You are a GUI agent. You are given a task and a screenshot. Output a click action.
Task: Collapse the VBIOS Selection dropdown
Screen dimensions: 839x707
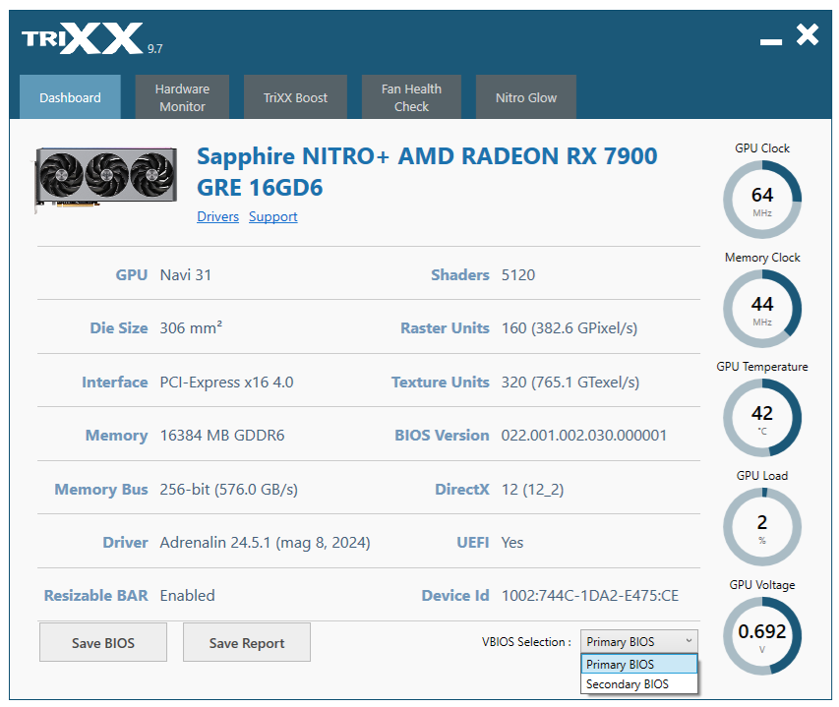point(639,641)
